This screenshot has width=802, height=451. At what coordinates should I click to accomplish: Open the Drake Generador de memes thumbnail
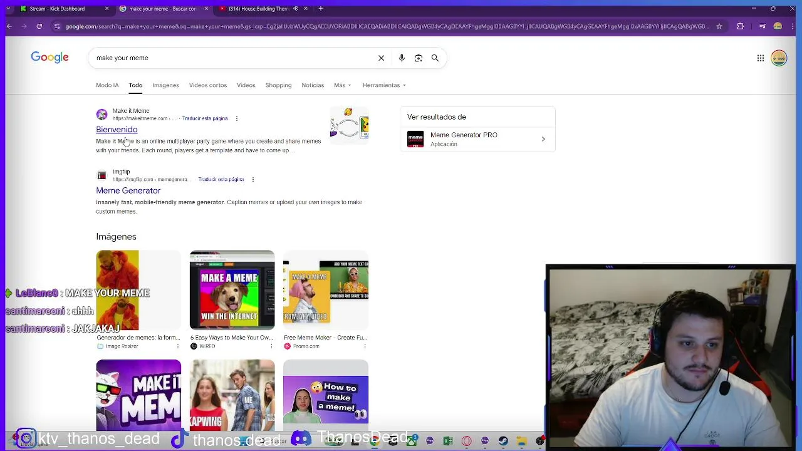(138, 290)
